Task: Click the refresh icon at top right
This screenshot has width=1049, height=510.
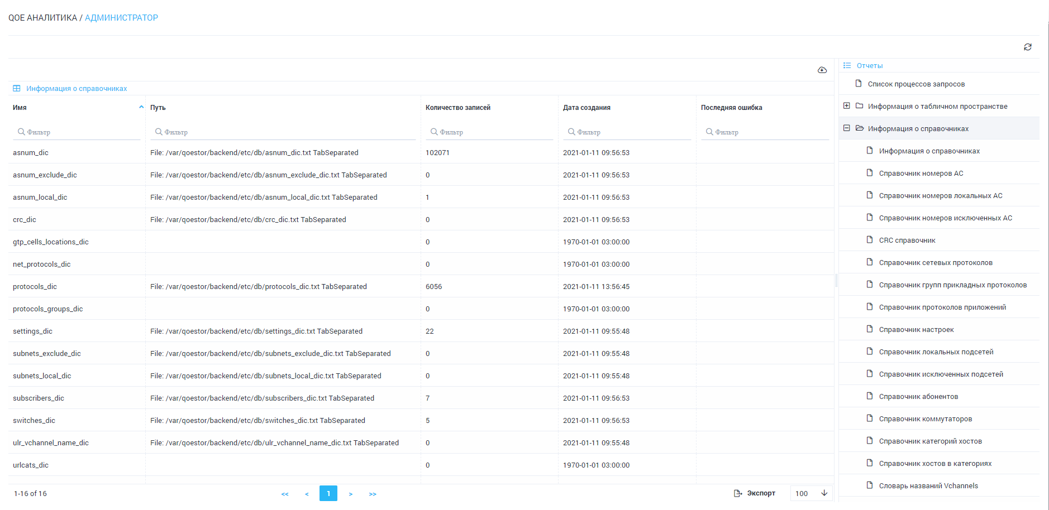Action: point(1028,47)
